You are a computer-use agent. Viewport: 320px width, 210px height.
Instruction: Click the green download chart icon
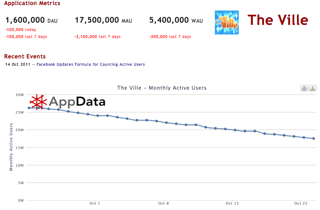313,88
